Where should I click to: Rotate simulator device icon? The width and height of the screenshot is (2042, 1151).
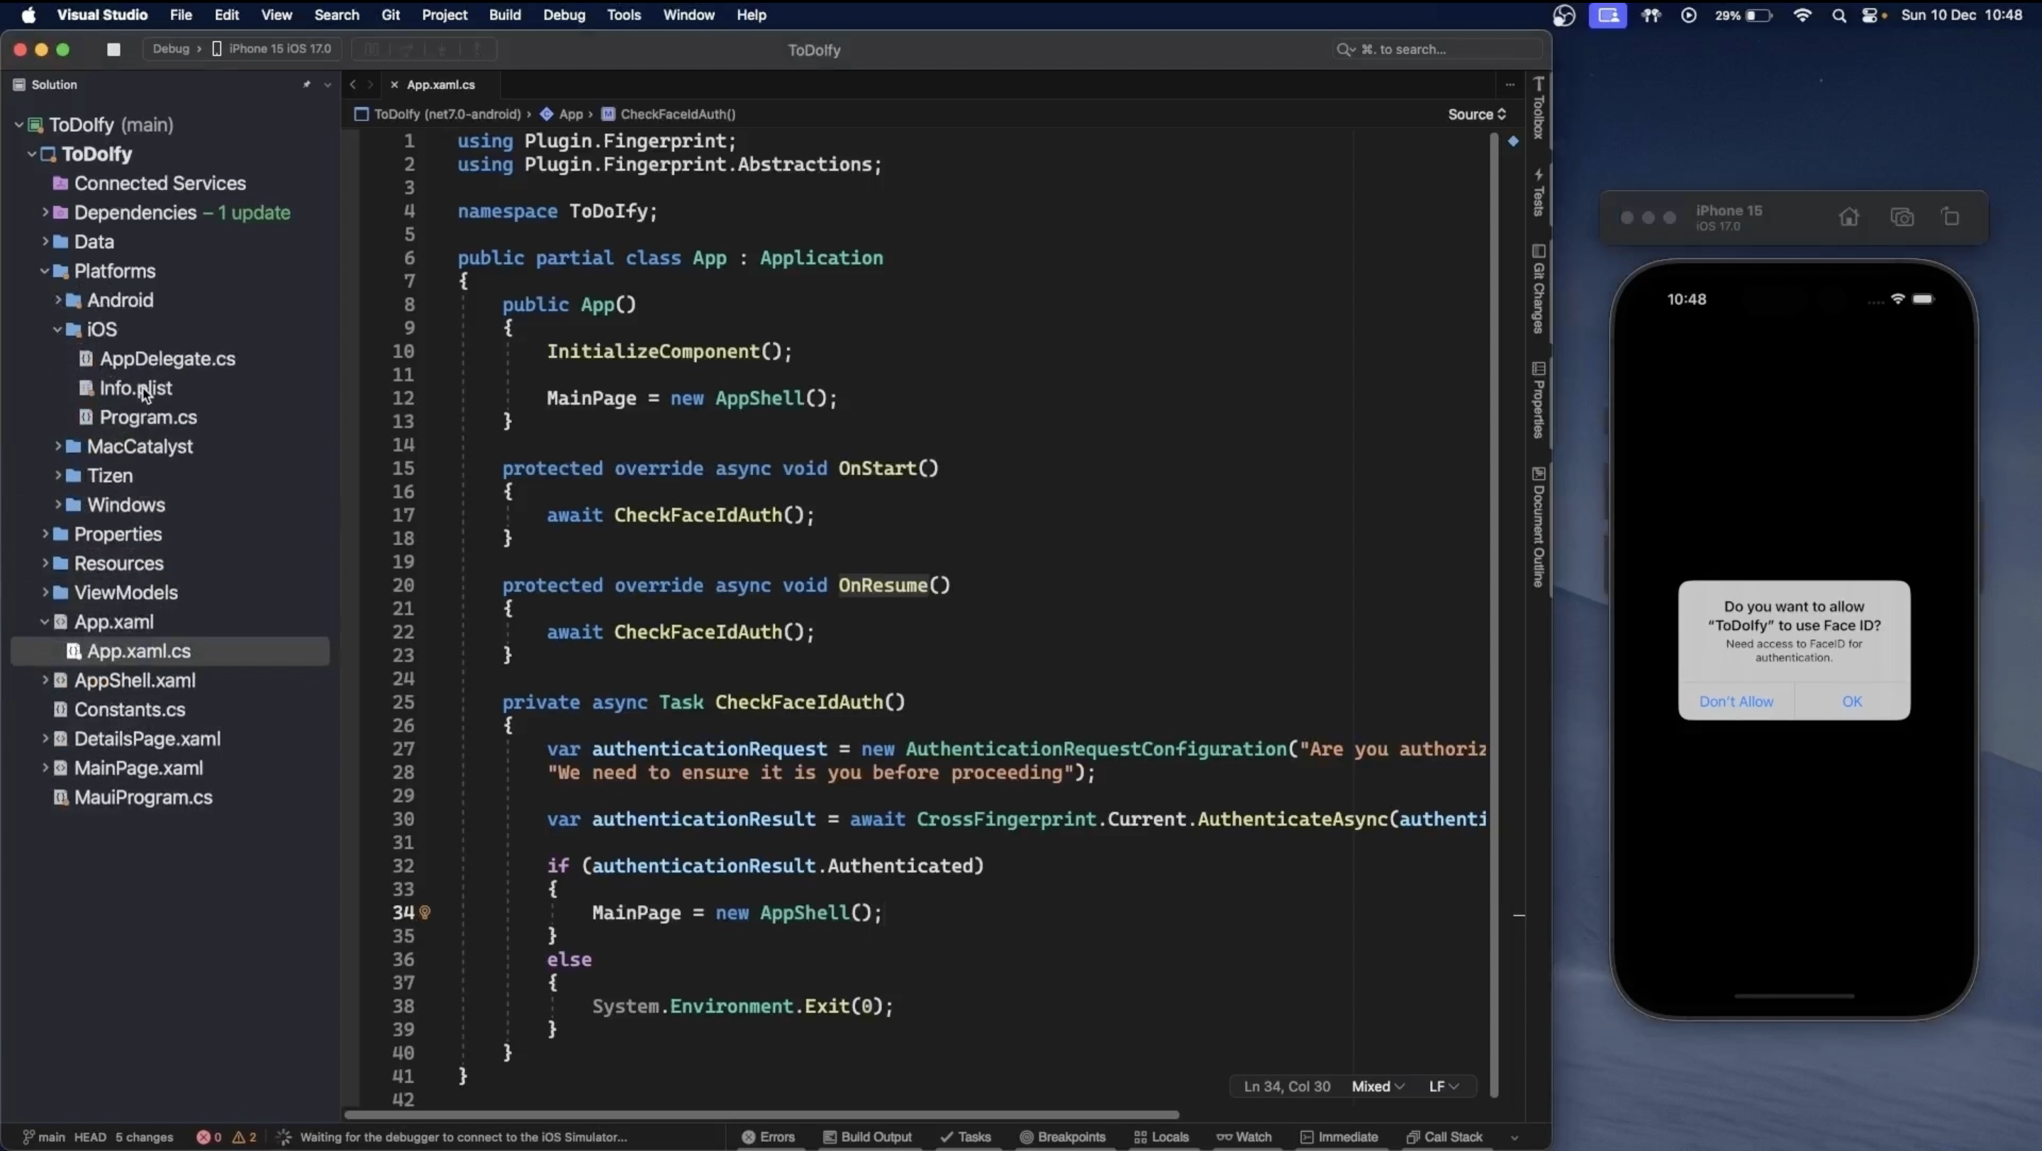(x=1951, y=216)
